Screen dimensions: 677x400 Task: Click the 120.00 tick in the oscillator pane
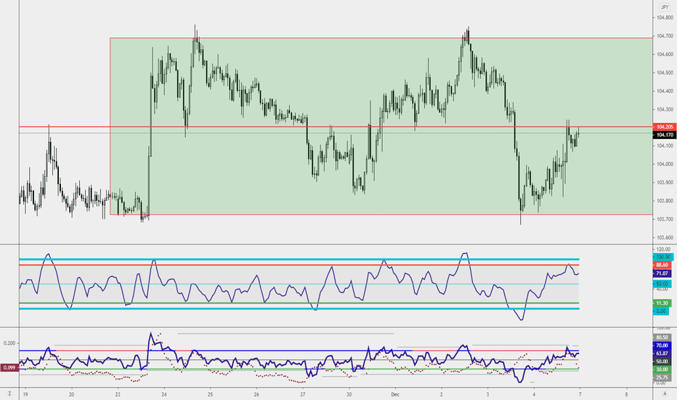pos(663,249)
